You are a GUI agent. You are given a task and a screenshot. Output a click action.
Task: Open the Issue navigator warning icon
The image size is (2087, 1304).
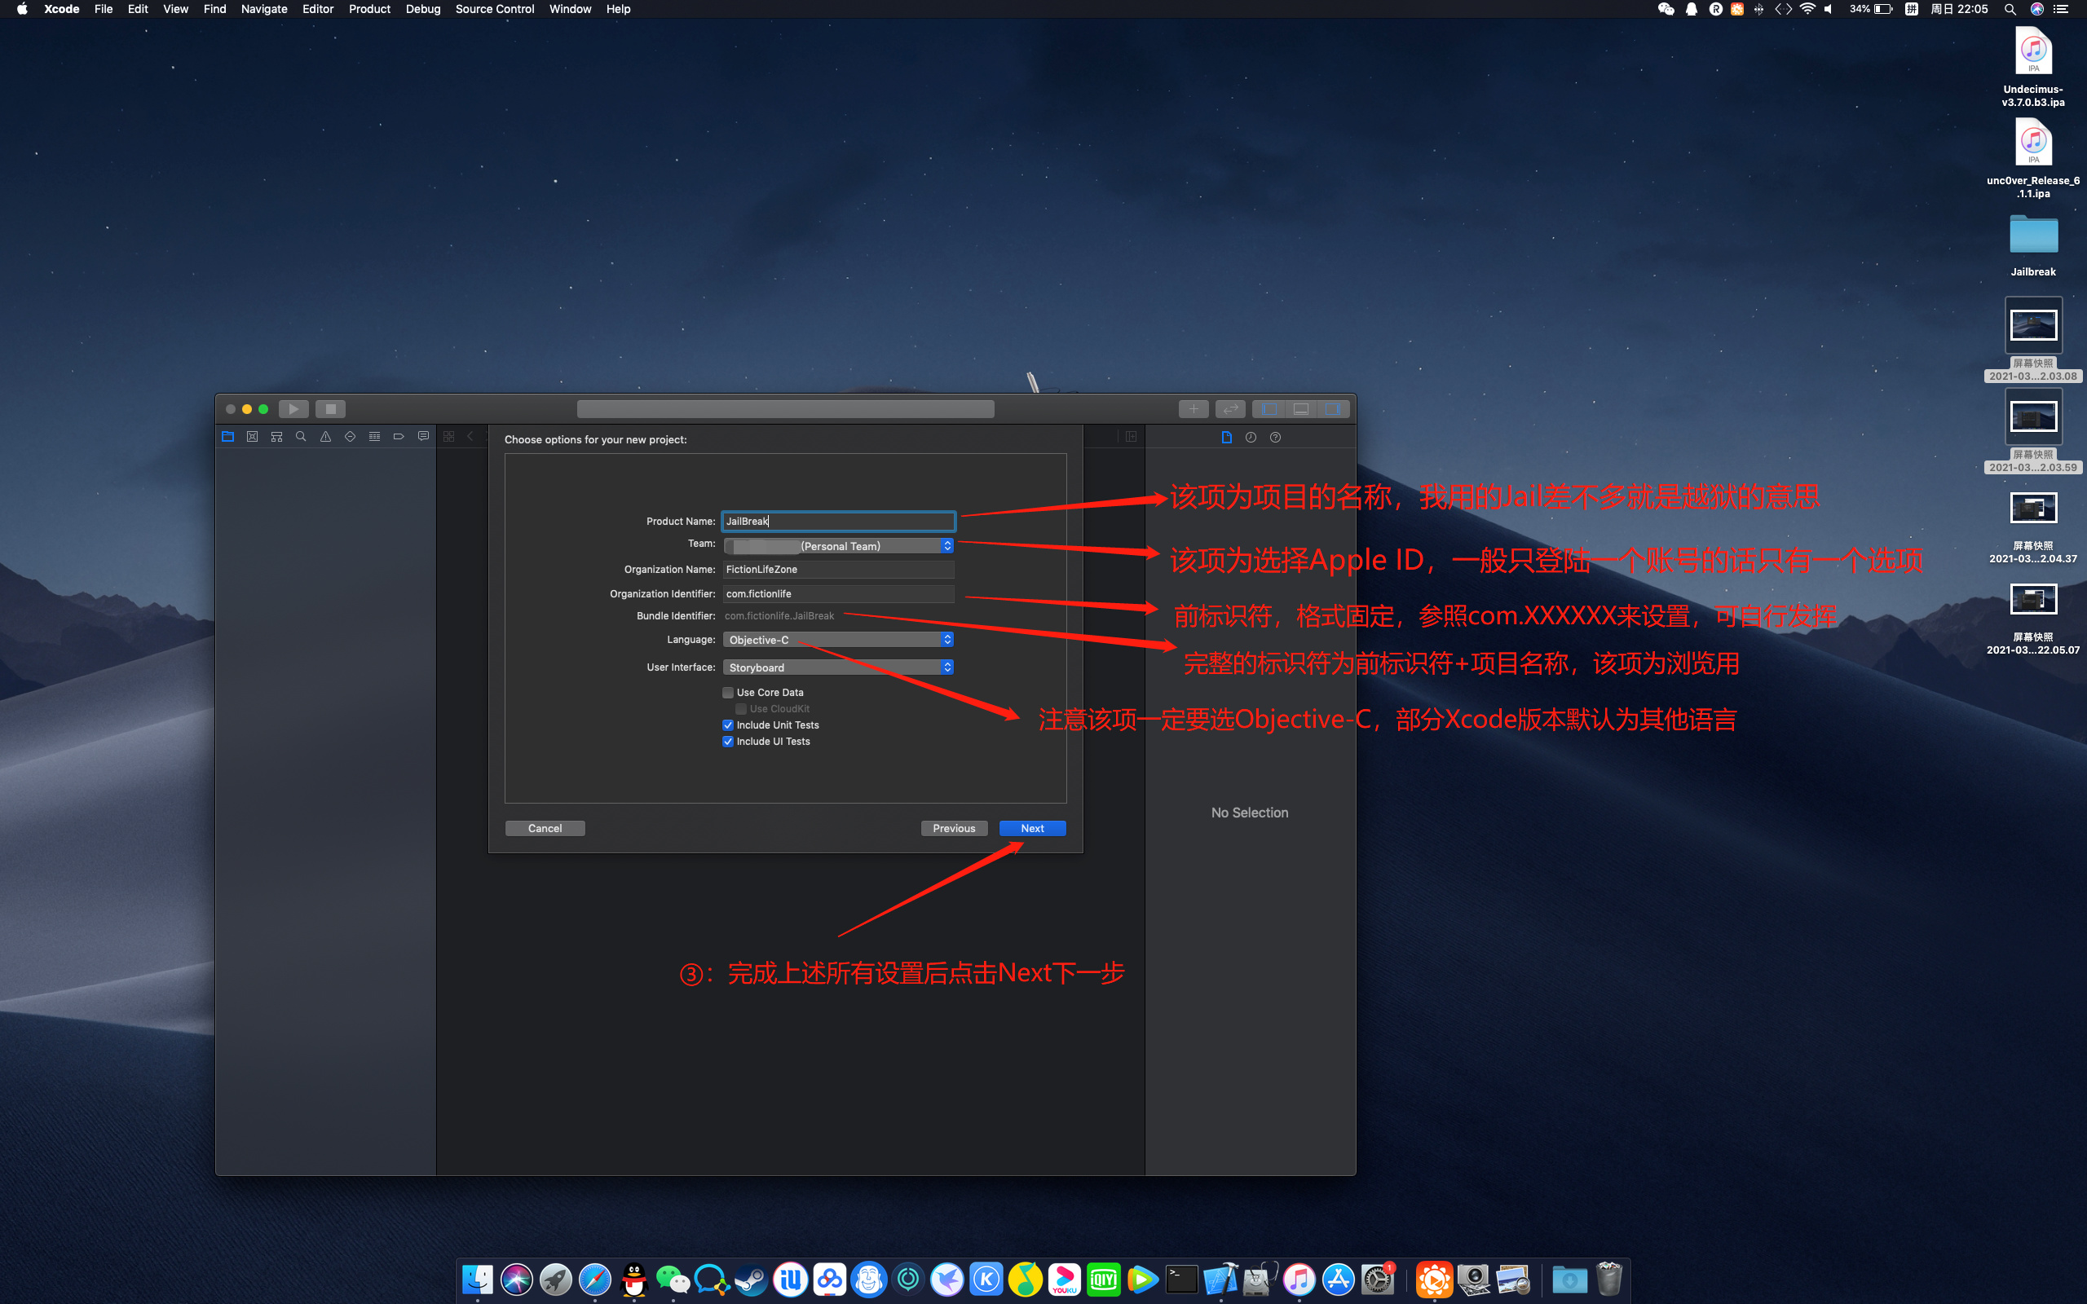coord(325,436)
